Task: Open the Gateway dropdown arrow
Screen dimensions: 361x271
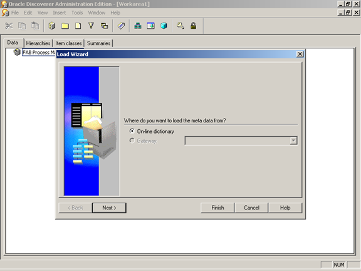Action: pos(293,141)
